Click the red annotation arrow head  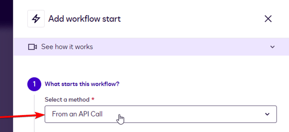click(41, 115)
